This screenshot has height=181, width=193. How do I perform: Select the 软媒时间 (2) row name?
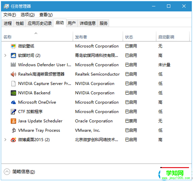pos(29,55)
